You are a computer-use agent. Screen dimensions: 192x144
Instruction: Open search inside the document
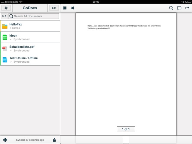(171, 8)
